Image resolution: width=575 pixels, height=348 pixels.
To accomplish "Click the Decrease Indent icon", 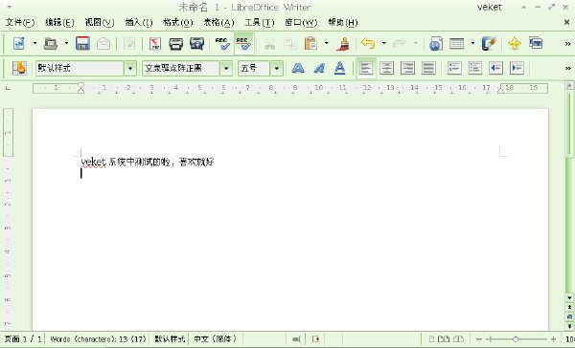I will tap(495, 68).
